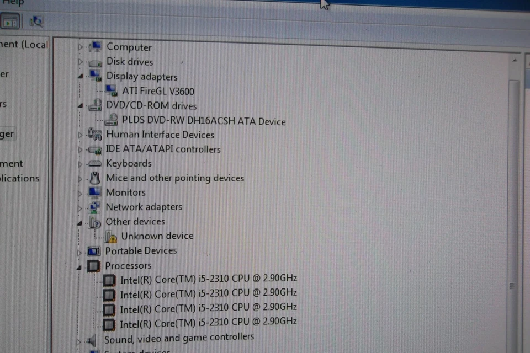Collapse the Display adapters category
Image resolution: width=530 pixels, height=353 pixels.
pos(80,77)
